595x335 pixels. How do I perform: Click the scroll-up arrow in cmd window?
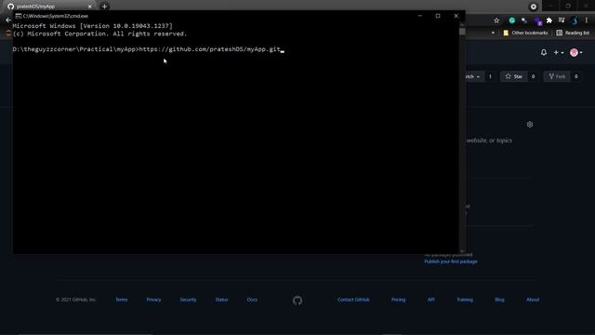462,25
